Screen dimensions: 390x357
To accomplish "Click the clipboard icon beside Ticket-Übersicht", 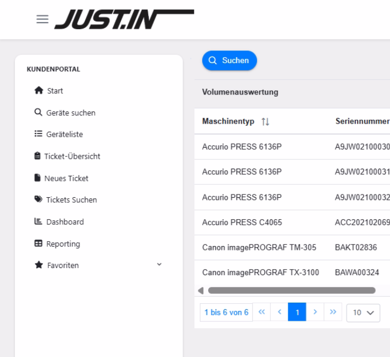I will tap(37, 156).
